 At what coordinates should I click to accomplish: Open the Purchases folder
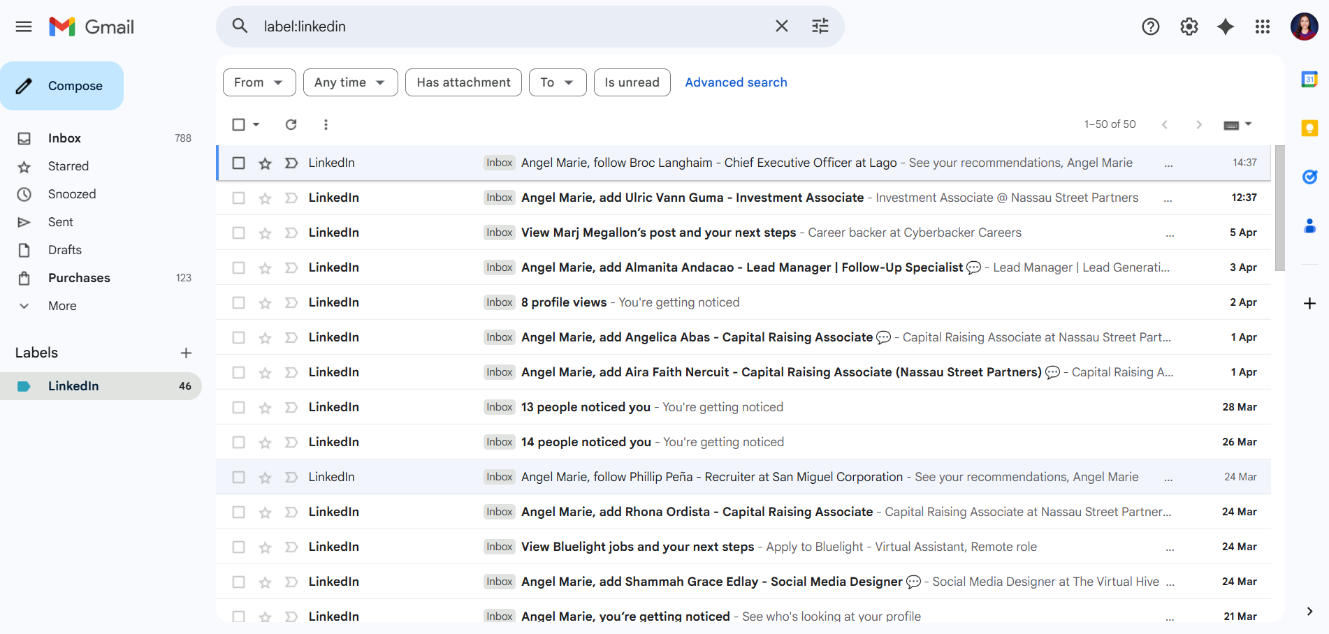79,278
